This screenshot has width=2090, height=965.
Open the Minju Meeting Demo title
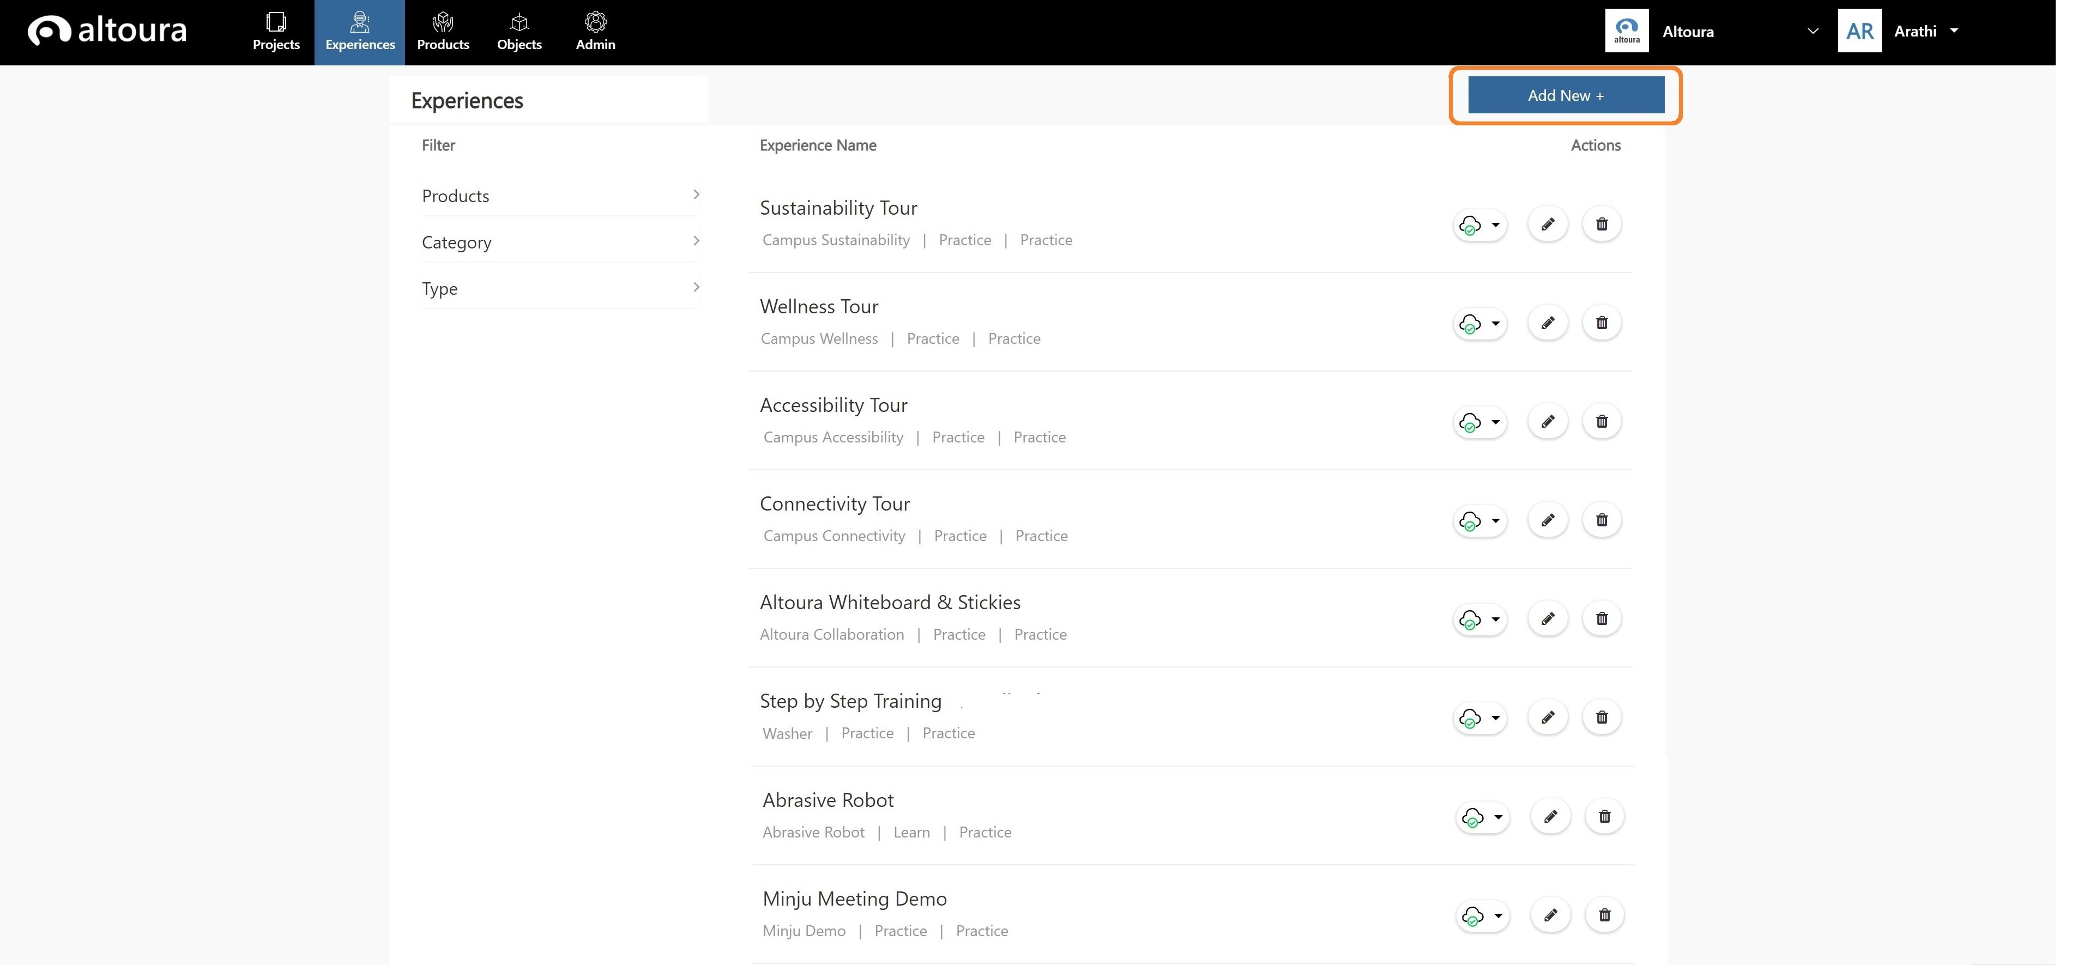pos(854,899)
